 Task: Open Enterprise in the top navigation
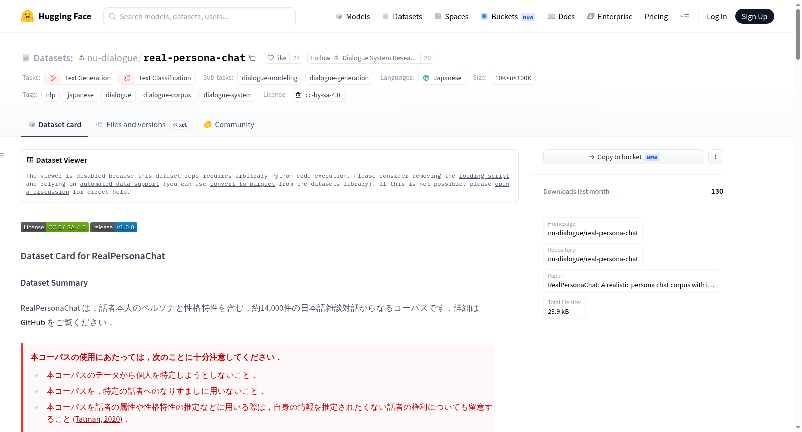610,16
